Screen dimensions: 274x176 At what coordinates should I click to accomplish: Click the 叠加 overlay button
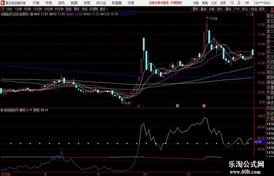tap(204, 9)
